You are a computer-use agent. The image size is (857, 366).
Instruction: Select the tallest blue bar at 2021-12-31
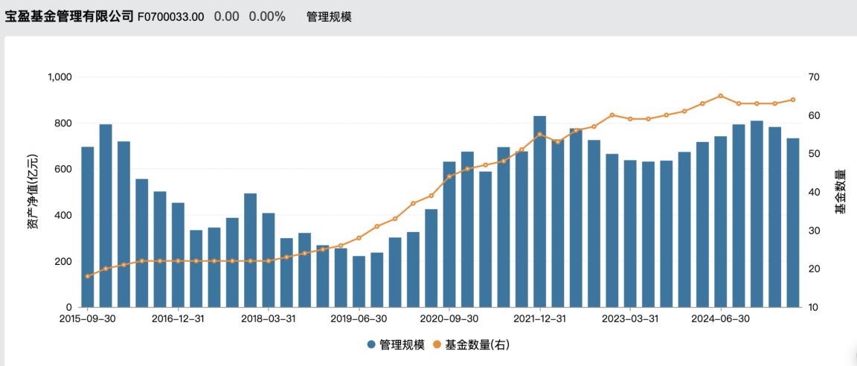tap(539, 212)
